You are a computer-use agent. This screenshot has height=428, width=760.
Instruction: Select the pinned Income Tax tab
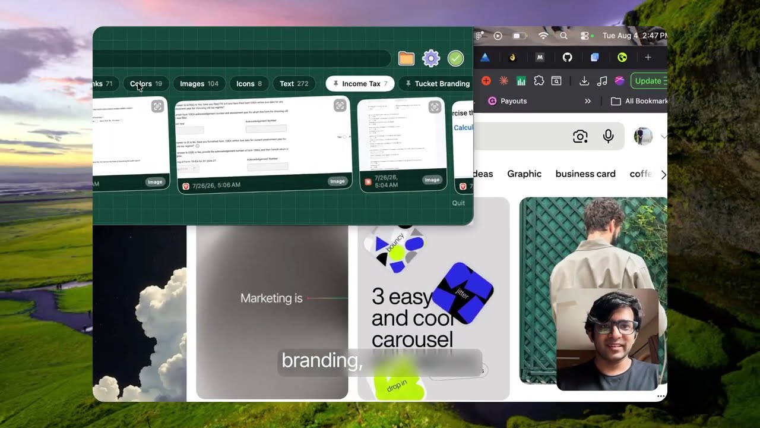coord(360,84)
